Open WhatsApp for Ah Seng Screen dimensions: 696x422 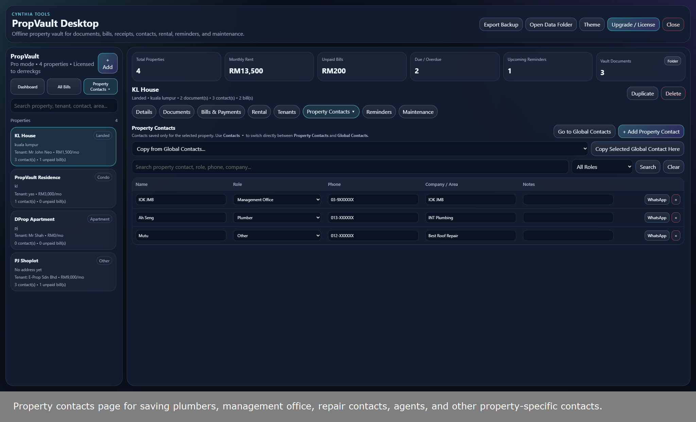[657, 218]
